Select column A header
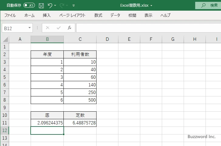Image resolution: width=221 pixels, height=146 pixels. coord(20,39)
